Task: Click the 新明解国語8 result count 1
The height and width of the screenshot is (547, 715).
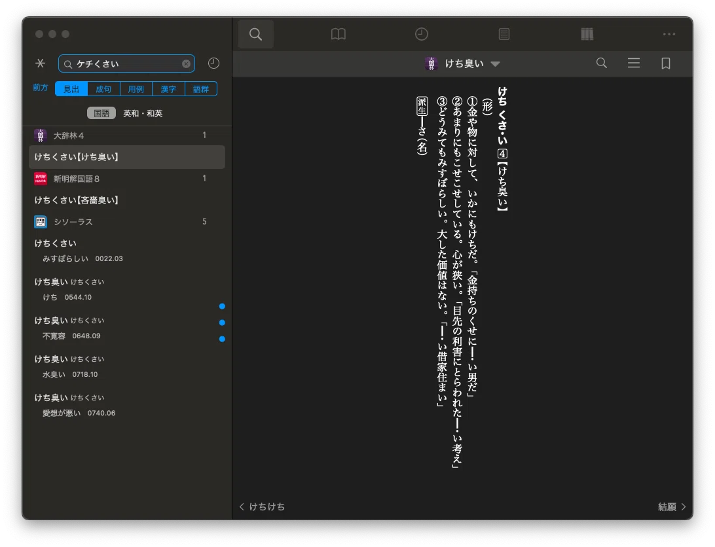Action: coord(204,178)
